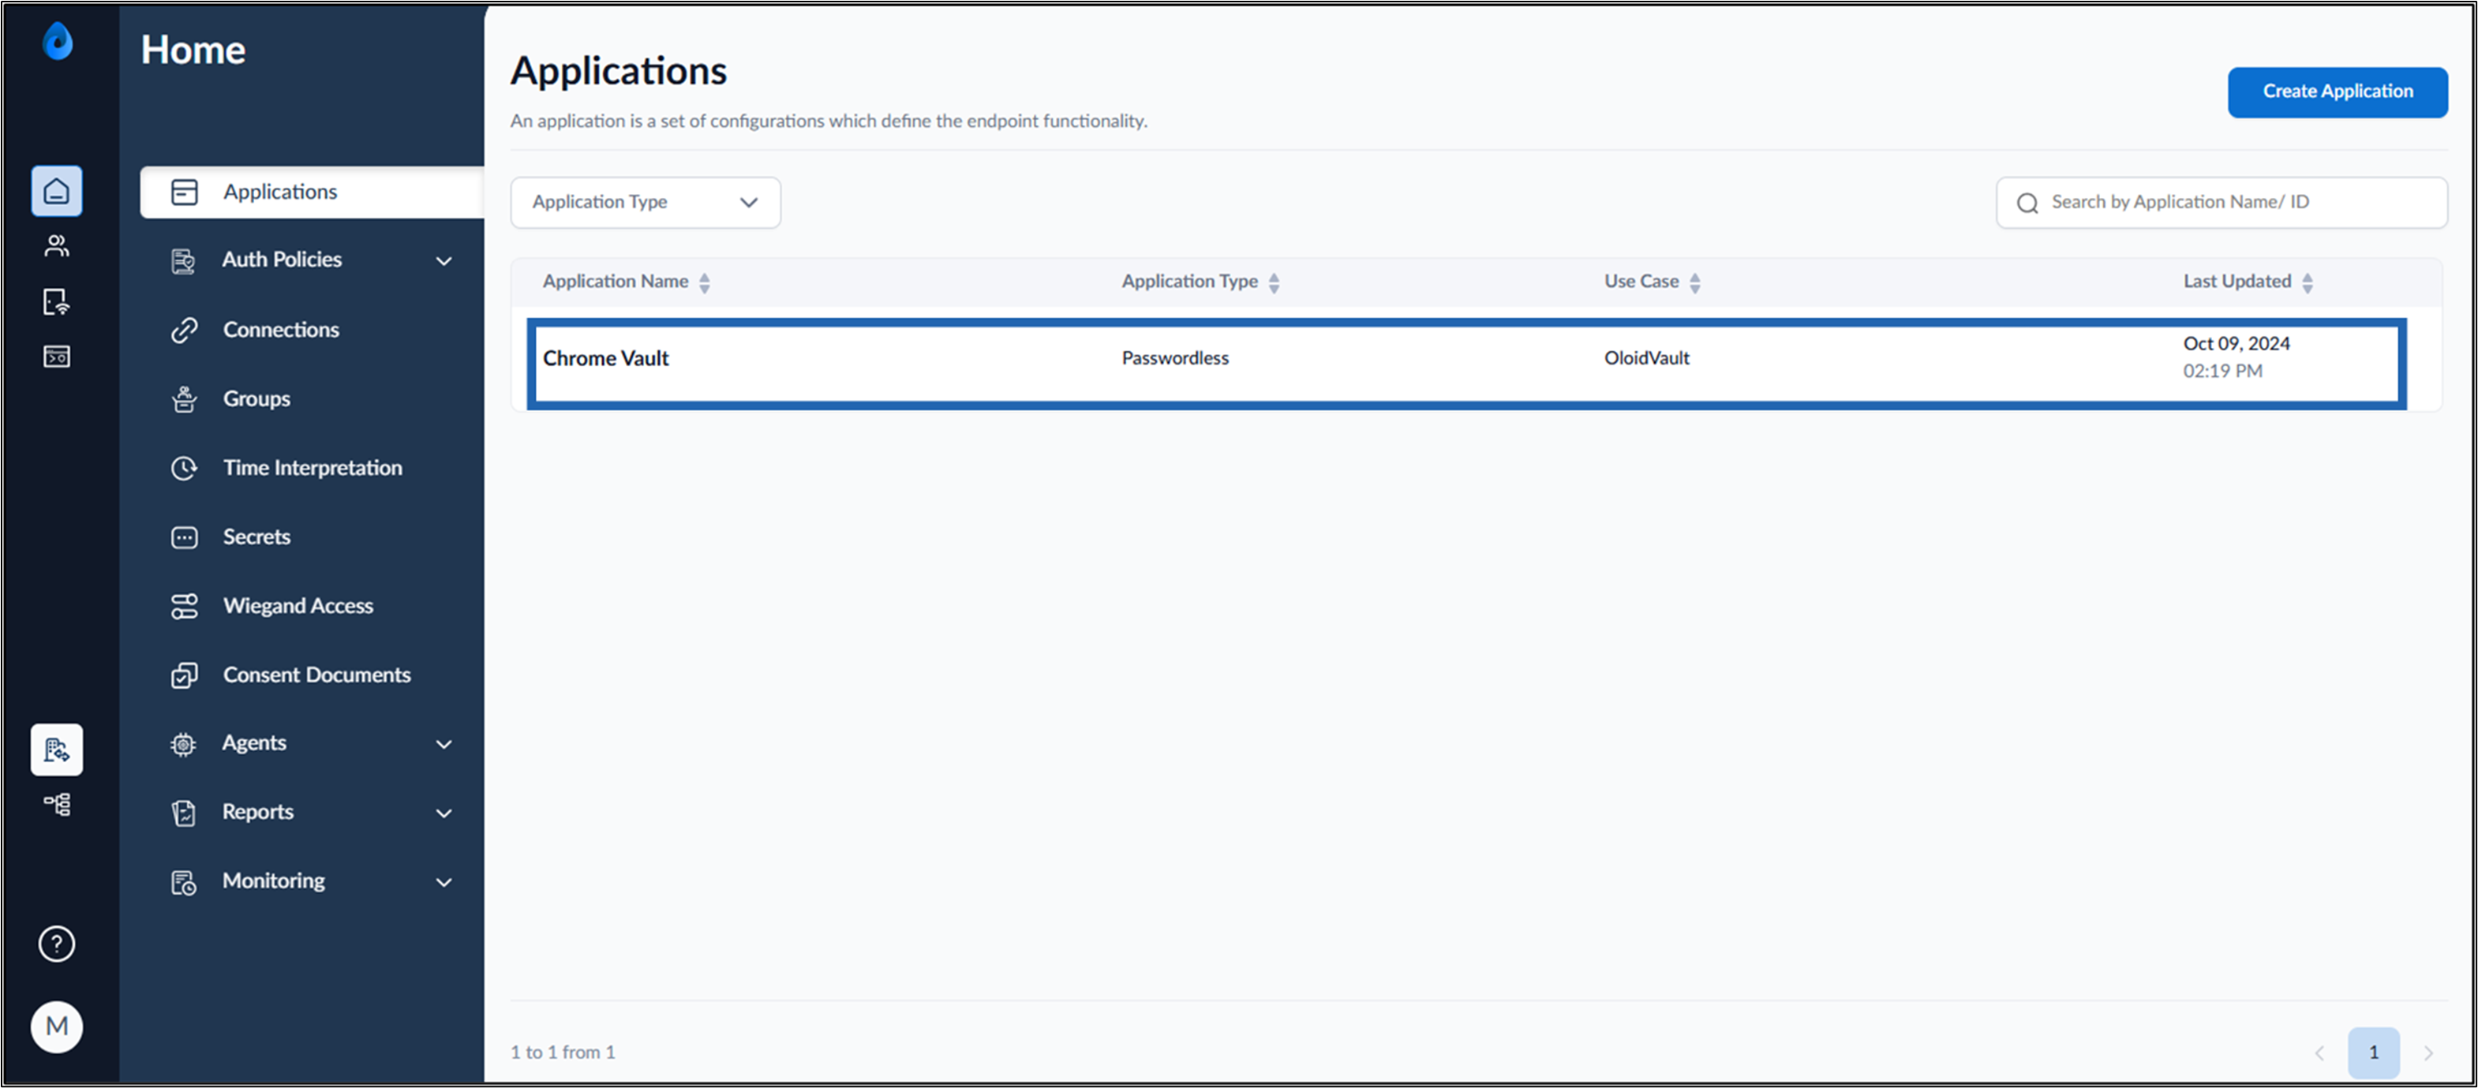Open Consent Documents in the sidebar
This screenshot has width=2478, height=1088.
pyautogui.click(x=316, y=675)
